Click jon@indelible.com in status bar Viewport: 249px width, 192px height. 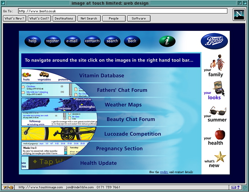click(x=80, y=187)
